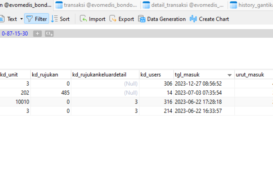Add a filter condition with plus button

[x=37, y=33]
